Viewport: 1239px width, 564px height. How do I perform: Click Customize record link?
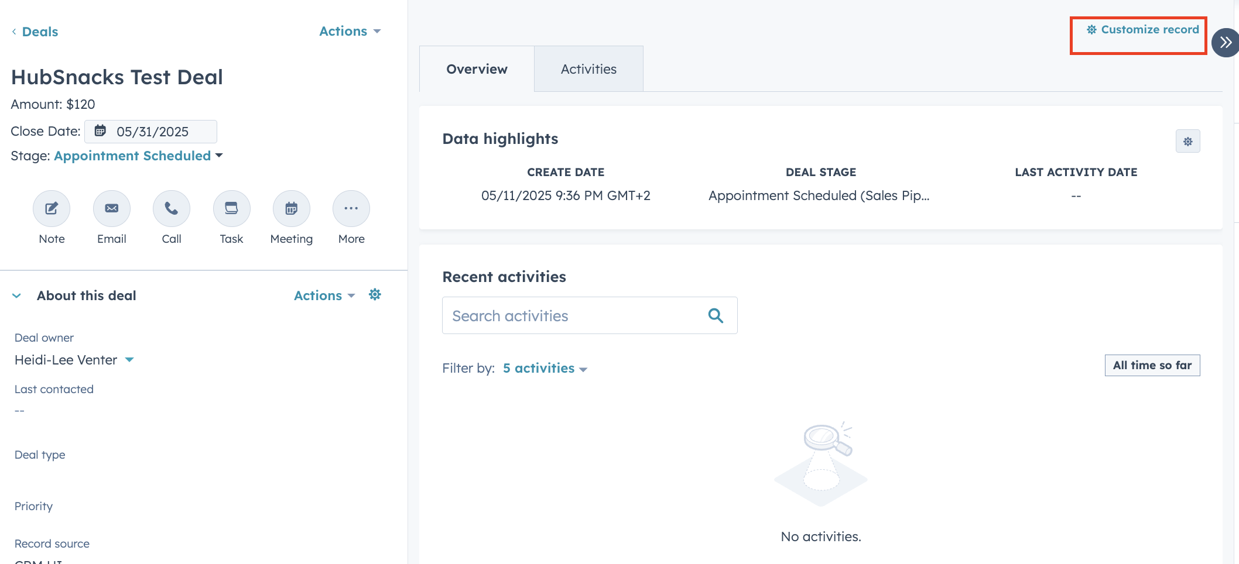tap(1142, 29)
